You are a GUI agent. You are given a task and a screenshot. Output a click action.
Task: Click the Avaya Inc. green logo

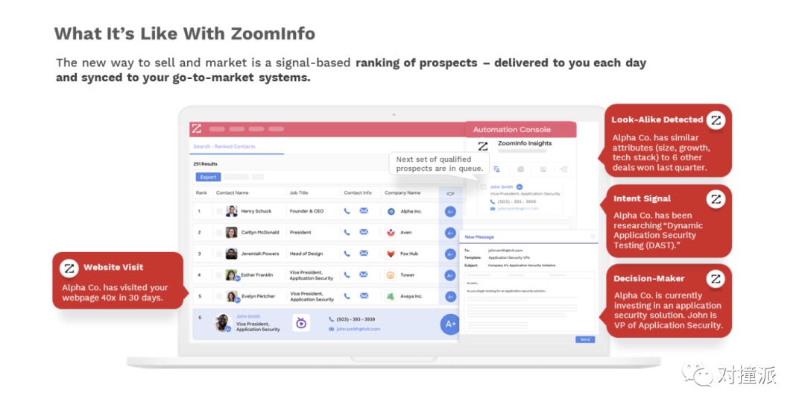click(x=391, y=296)
